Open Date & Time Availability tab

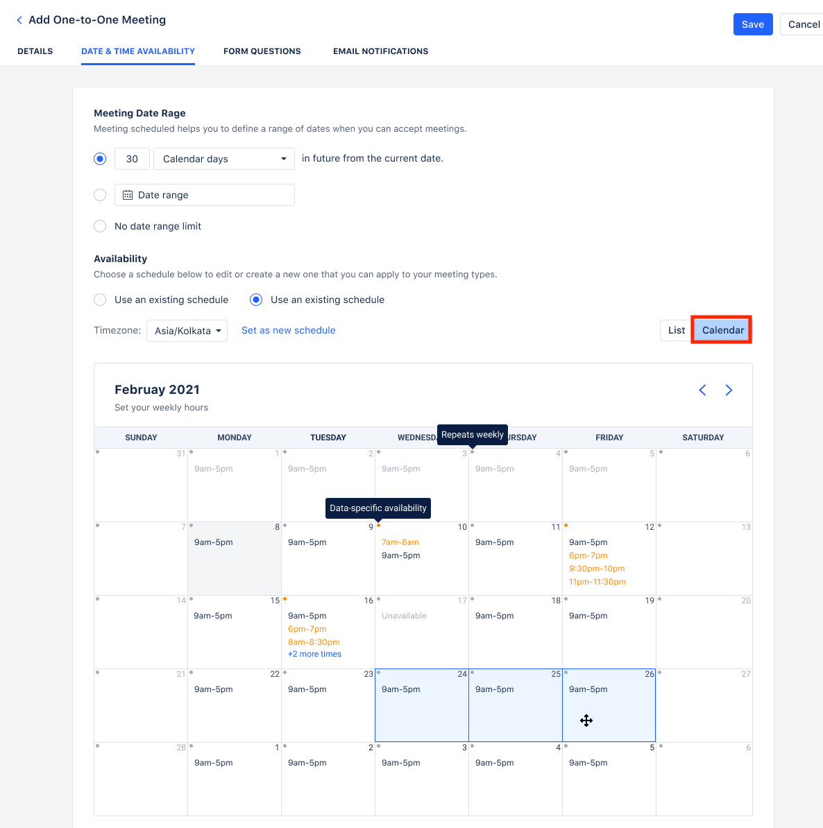click(x=138, y=51)
